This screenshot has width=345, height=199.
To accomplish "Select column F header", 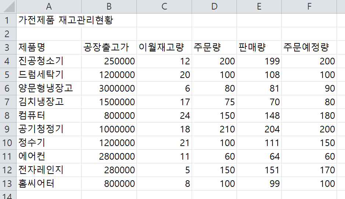I will pyautogui.click(x=309, y=7).
